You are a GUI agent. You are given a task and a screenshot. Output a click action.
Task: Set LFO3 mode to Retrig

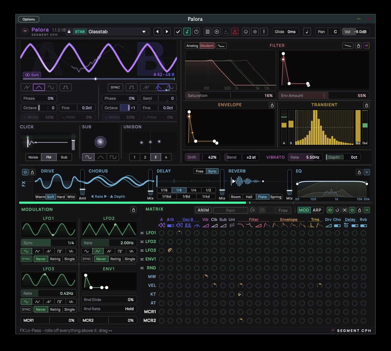point(55,309)
